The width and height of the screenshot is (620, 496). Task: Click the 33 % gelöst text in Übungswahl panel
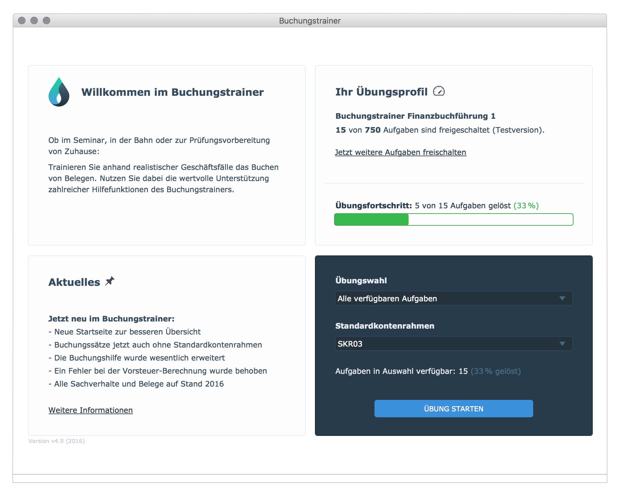(495, 371)
